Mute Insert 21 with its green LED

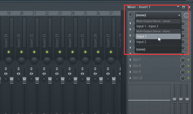pos(34,52)
